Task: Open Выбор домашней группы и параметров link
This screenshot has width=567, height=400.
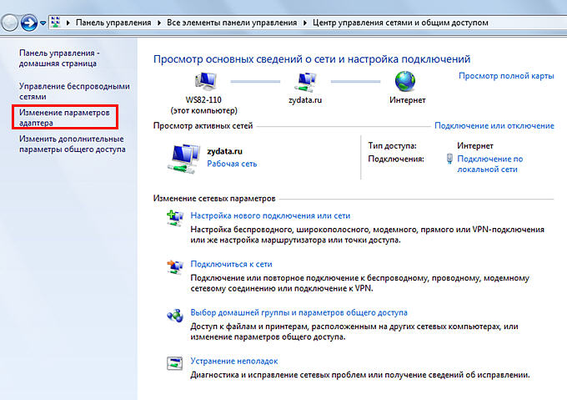Action: coord(299,313)
